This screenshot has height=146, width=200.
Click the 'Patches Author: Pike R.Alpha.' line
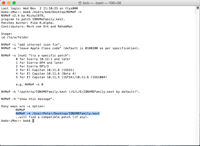coord(27,23)
